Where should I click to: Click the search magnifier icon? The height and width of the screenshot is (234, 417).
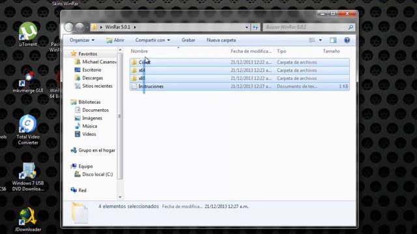(x=351, y=27)
